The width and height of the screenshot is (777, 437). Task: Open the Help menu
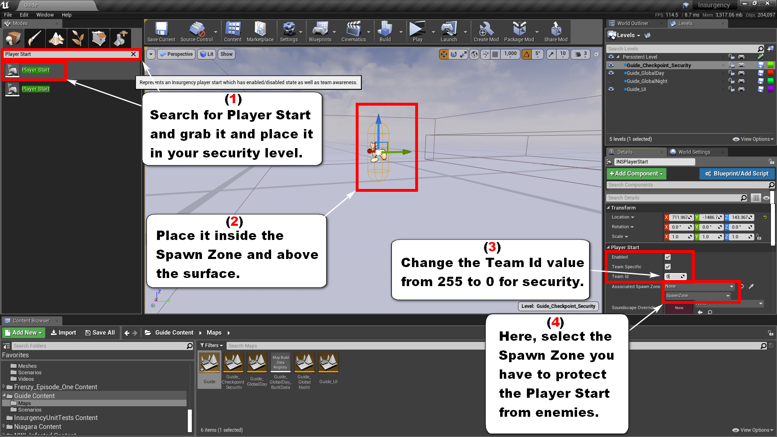[66, 15]
